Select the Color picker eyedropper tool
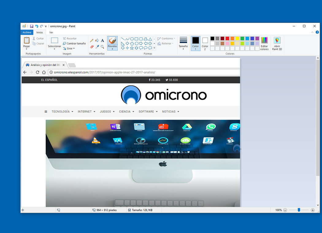The width and height of the screenshot is (322, 233). tap(97, 47)
